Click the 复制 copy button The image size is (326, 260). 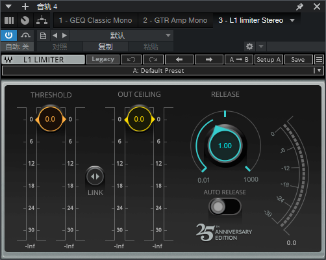click(x=105, y=47)
